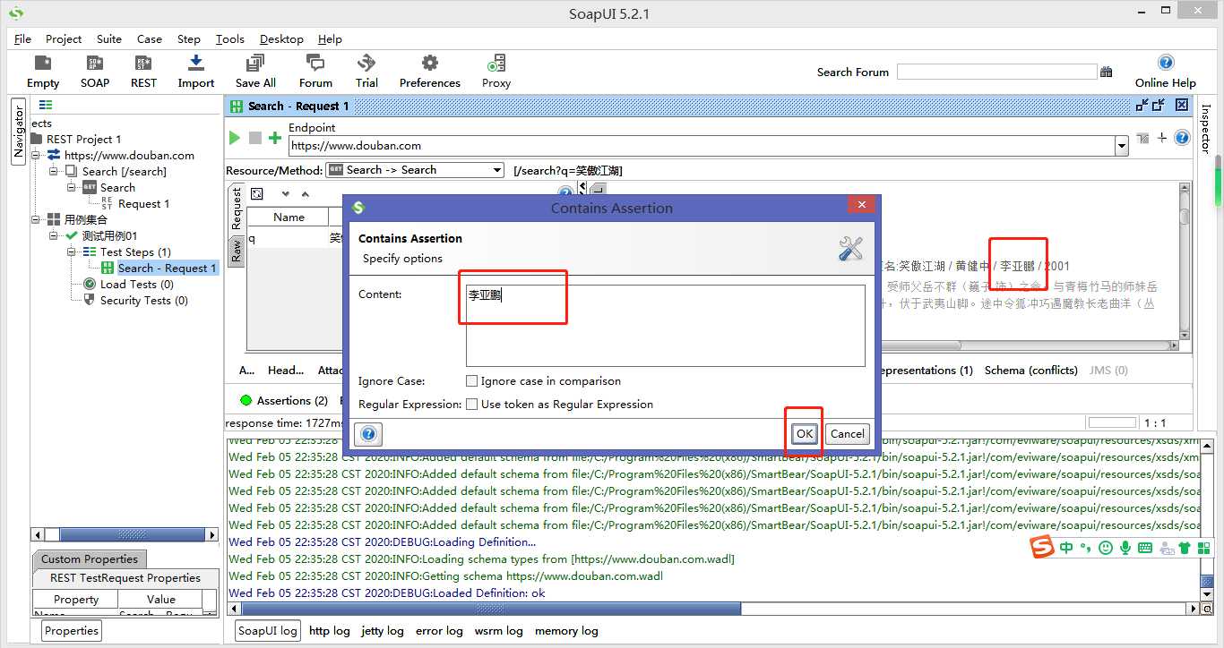1224x648 pixels.
Task: Click the Endpoint URL field
Action: [701, 146]
